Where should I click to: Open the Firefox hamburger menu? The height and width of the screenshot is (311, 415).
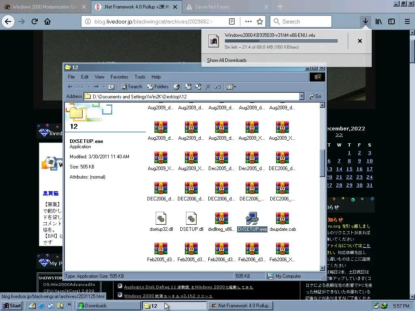tap(407, 21)
